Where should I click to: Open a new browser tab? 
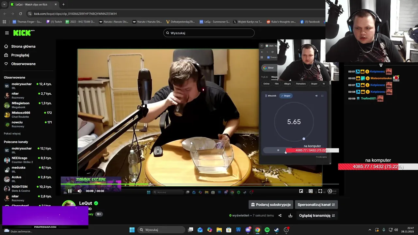pos(63,5)
